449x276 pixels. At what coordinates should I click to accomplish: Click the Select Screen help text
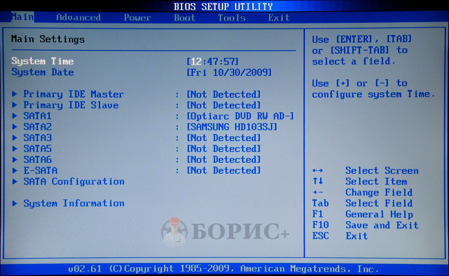(x=382, y=171)
